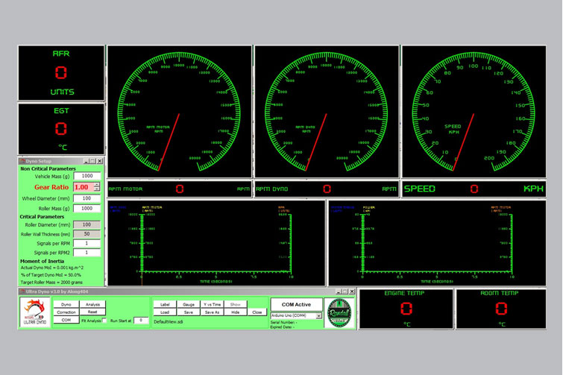This screenshot has width=563, height=375.
Task: Open the Analysis section
Action: click(92, 304)
